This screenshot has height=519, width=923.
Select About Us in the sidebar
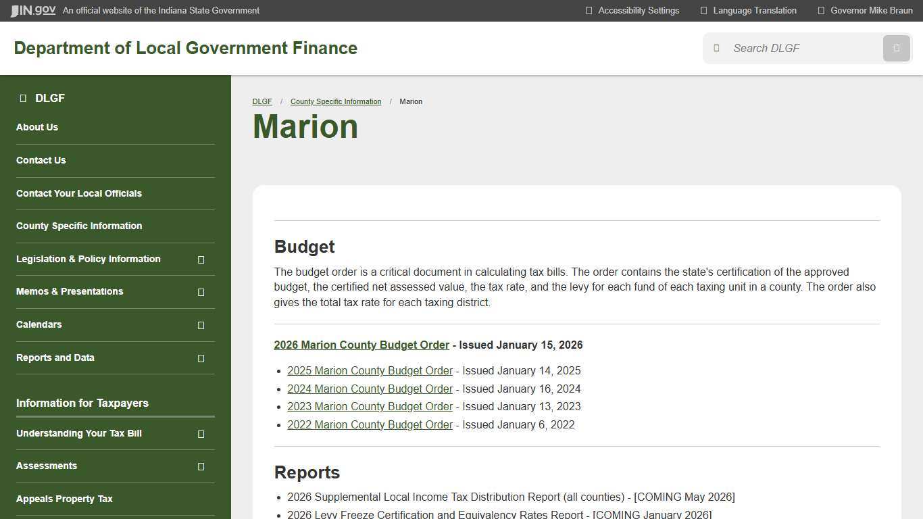(x=37, y=127)
